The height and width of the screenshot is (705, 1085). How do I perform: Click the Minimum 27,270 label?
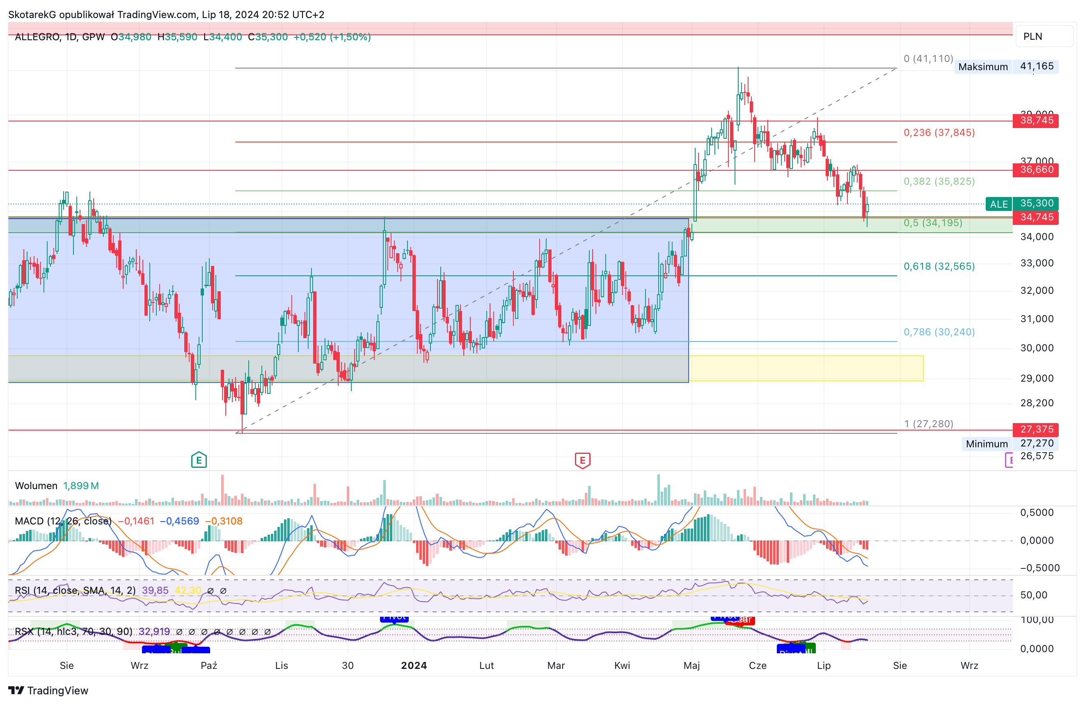click(x=1010, y=444)
